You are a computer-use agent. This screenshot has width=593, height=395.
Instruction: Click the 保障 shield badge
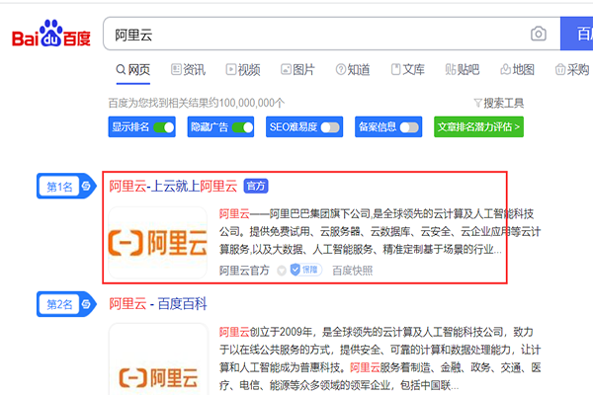(x=306, y=270)
